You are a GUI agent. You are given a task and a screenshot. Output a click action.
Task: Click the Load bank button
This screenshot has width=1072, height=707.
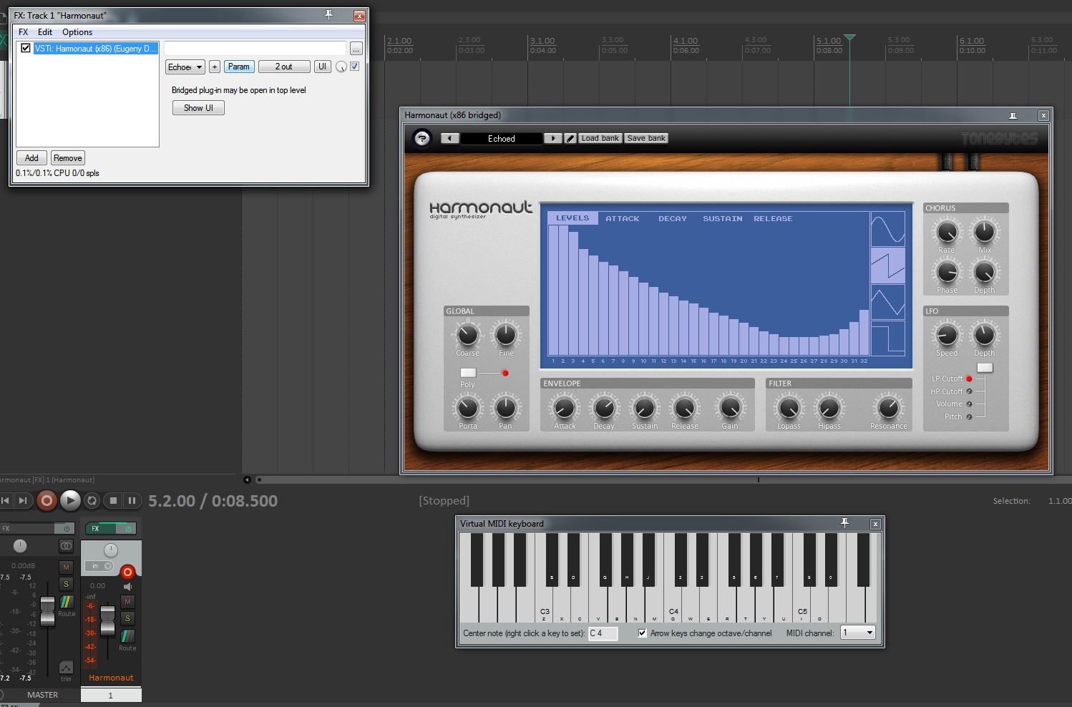pos(600,138)
